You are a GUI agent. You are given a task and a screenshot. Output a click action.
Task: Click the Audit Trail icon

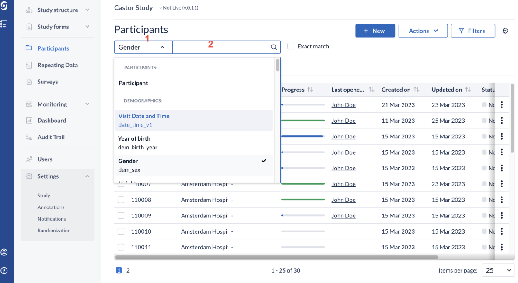click(29, 137)
